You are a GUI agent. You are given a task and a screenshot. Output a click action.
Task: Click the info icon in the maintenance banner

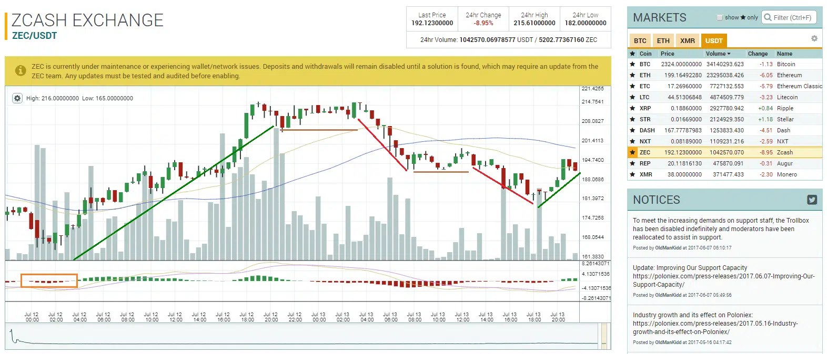21,70
